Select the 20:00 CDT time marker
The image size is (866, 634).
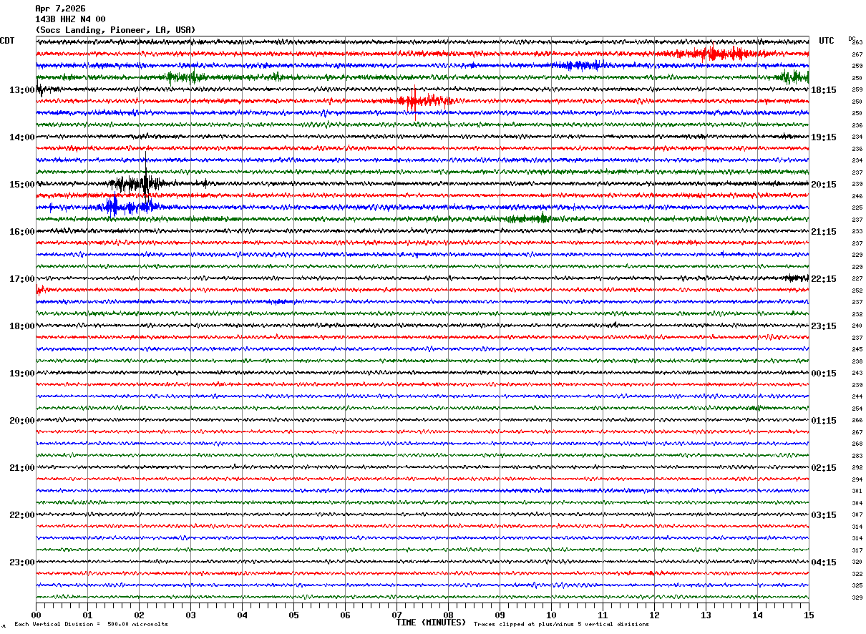[x=22, y=421]
